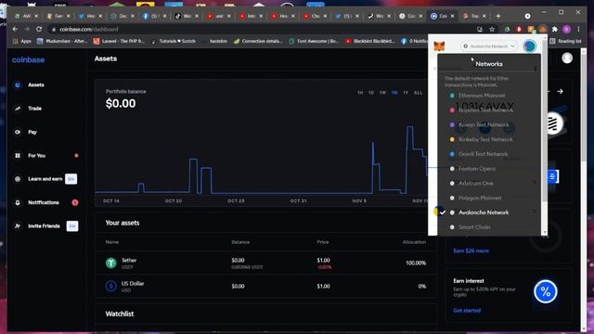Open the Tether asset row
The height and width of the screenshot is (334, 594).
(x=265, y=263)
